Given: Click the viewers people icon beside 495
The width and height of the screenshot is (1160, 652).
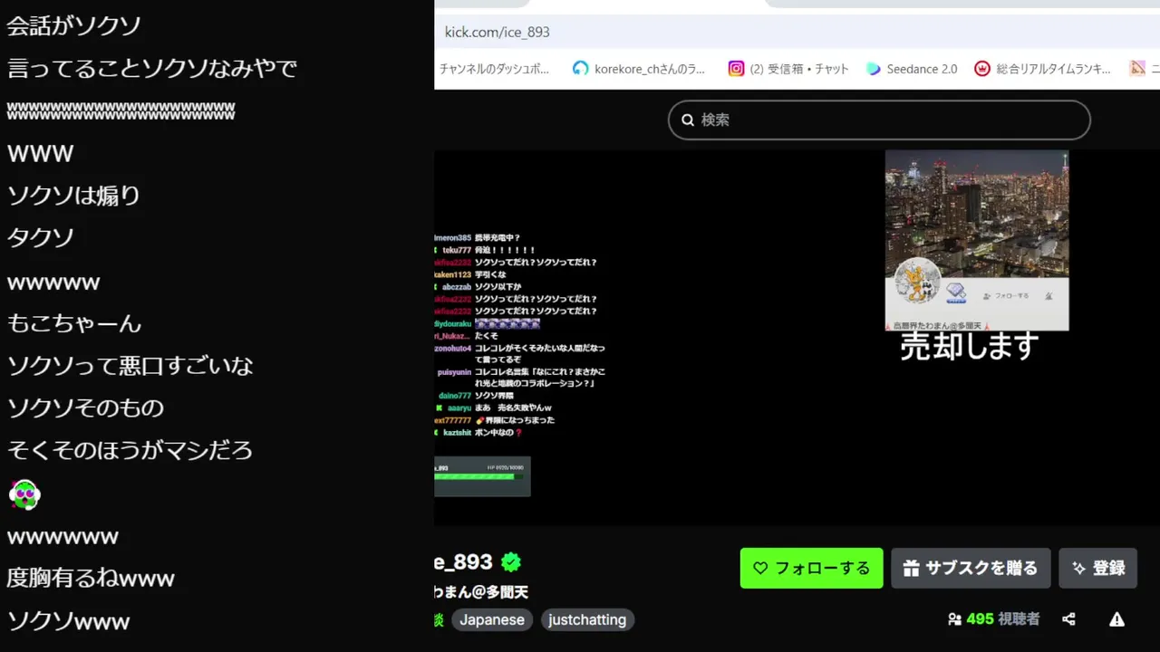Looking at the screenshot, I should [954, 619].
